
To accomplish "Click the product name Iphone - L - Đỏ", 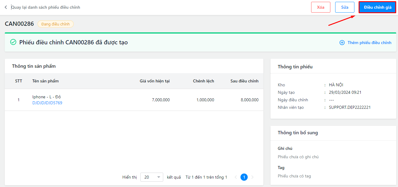I will (47, 97).
